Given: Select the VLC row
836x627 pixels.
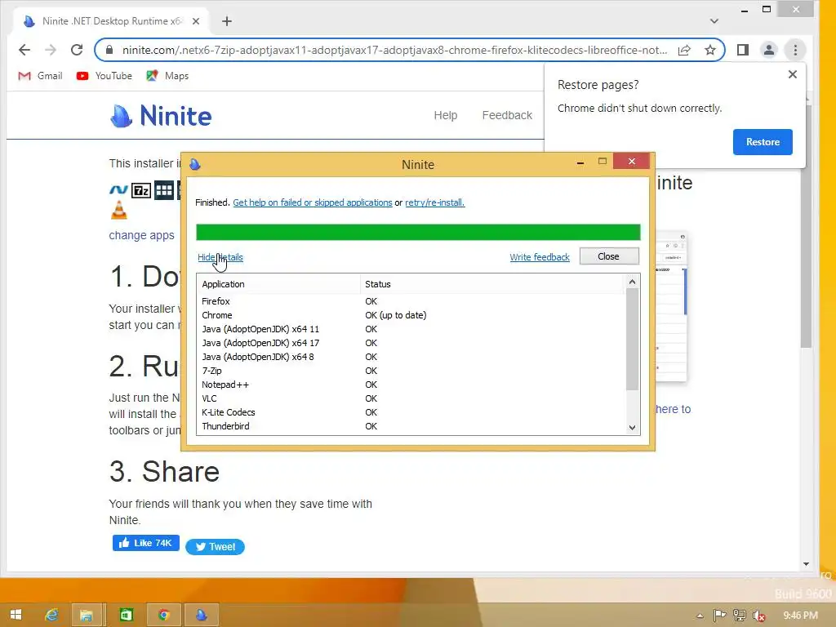Looking at the screenshot, I should [x=411, y=398].
